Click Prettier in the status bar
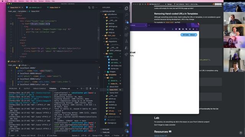Viewport: 245px width, 137px height. [x=116, y=135]
